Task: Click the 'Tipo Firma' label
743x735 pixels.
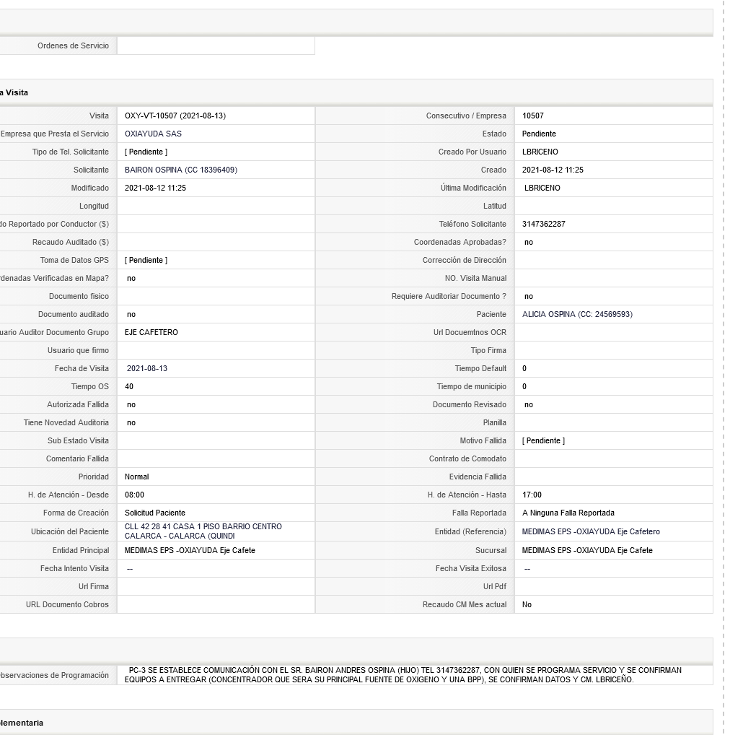Action: 488,350
